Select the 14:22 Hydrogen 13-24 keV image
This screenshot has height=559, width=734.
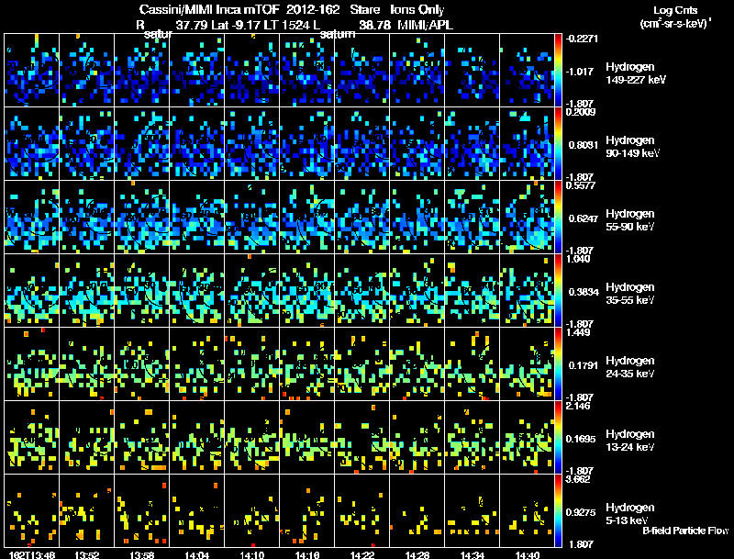(x=361, y=437)
